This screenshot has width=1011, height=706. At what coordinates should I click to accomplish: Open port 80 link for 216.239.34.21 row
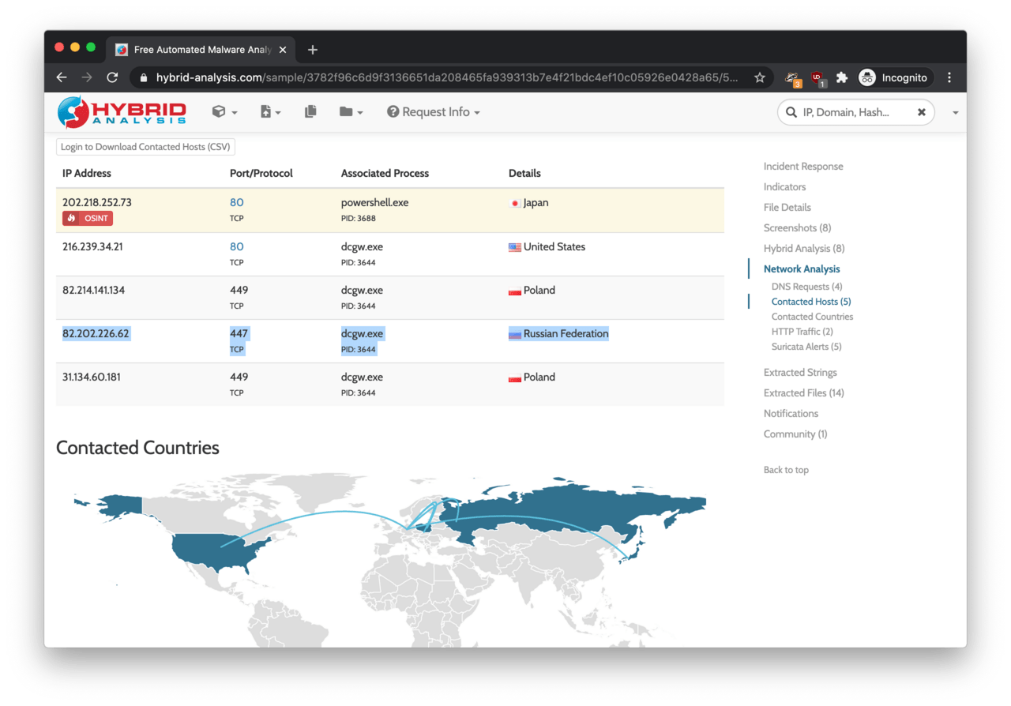tap(237, 247)
